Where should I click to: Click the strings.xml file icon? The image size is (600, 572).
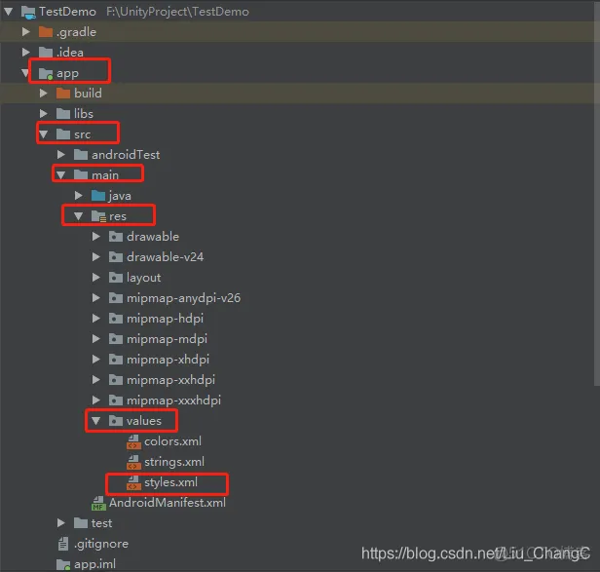pos(133,462)
